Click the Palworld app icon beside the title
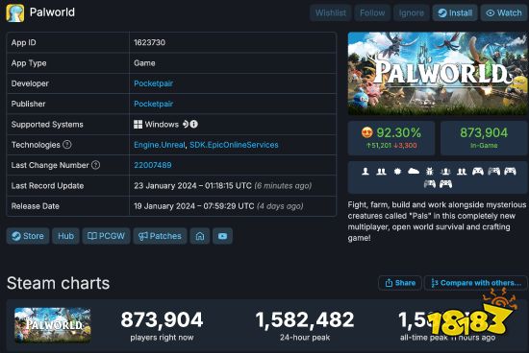This screenshot has height=353, width=529. pyautogui.click(x=14, y=12)
